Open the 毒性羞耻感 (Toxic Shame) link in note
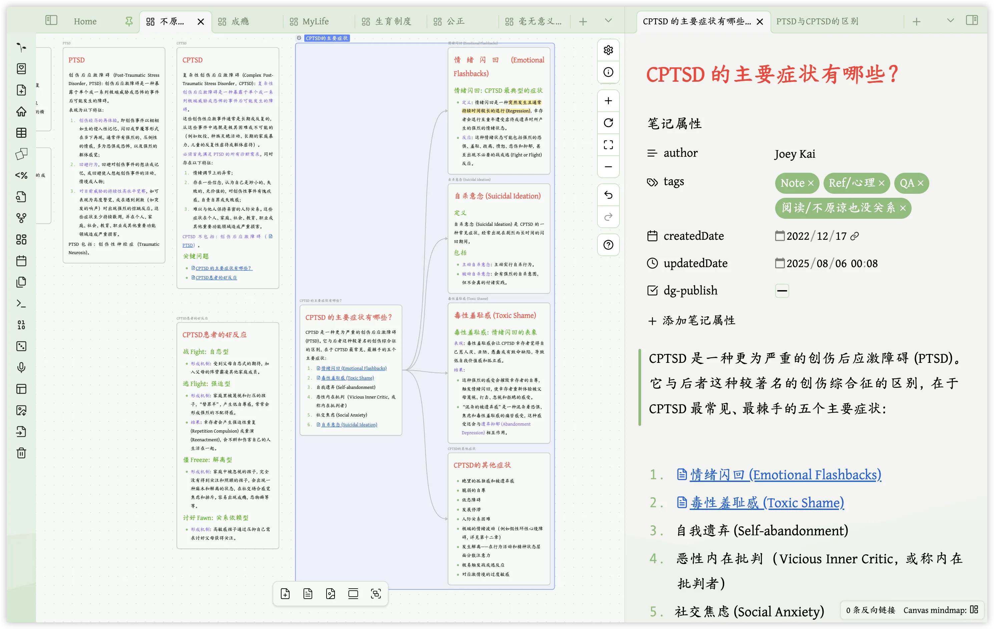The image size is (994, 629). point(767,502)
